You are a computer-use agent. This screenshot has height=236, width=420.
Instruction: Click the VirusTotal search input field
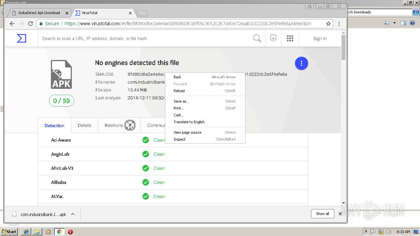click(x=144, y=38)
